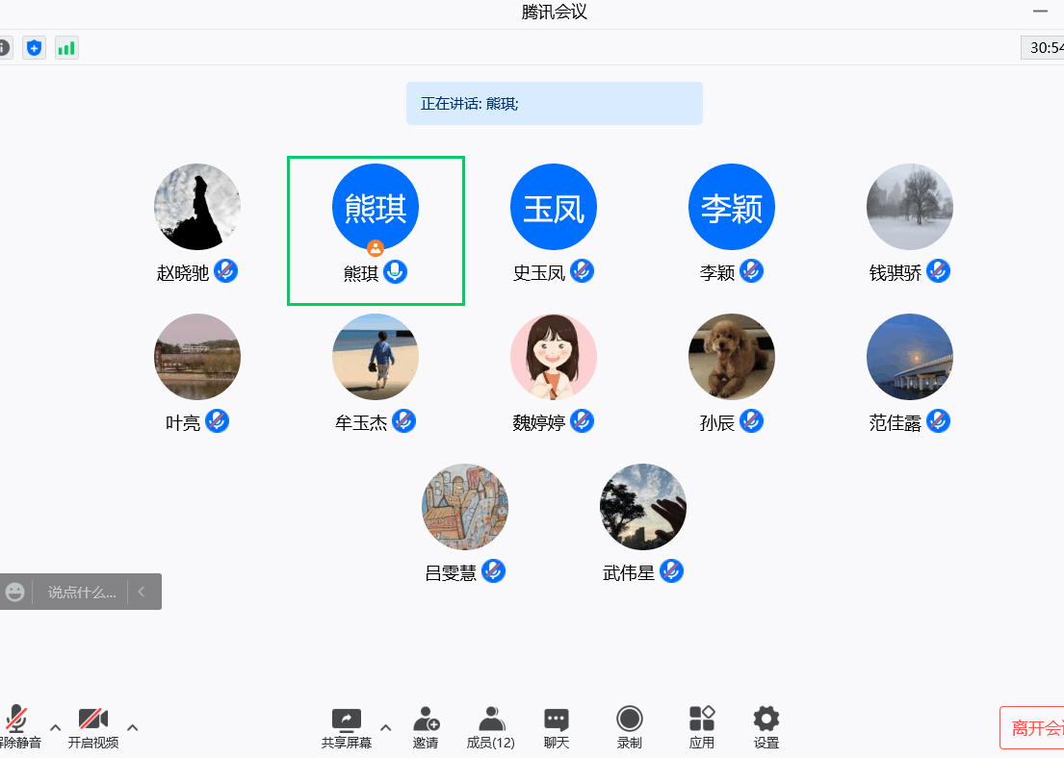1064x758 pixels.
Task: Expand the share screen options arrow
Action: (386, 727)
